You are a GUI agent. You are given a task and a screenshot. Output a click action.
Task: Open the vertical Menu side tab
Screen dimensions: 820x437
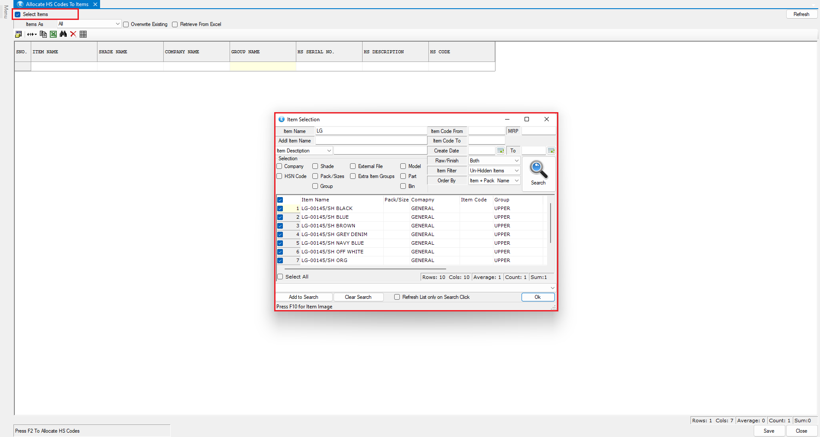click(6, 12)
